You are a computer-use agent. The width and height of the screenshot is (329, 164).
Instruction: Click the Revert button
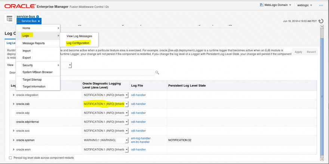pyautogui.click(x=311, y=52)
